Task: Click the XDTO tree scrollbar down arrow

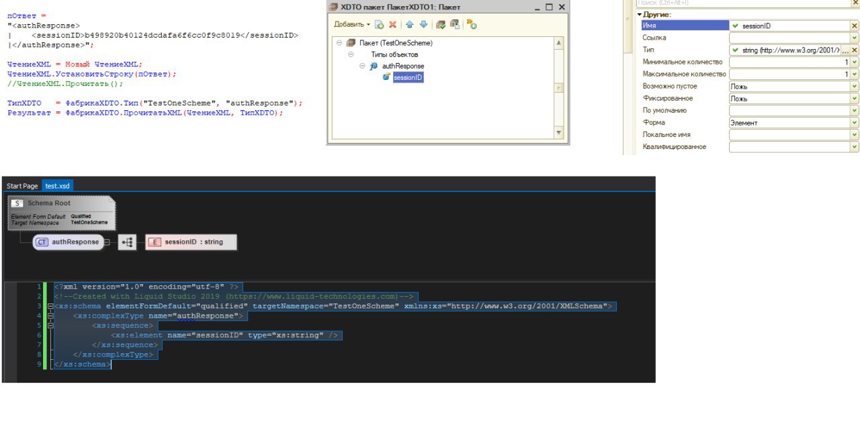Action: [559, 133]
